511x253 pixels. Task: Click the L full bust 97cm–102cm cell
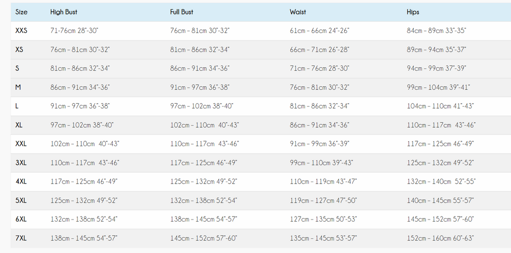(202, 106)
